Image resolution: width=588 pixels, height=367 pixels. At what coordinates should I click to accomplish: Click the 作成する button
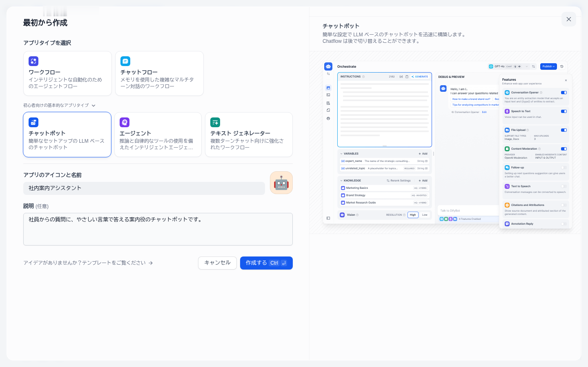pyautogui.click(x=266, y=263)
